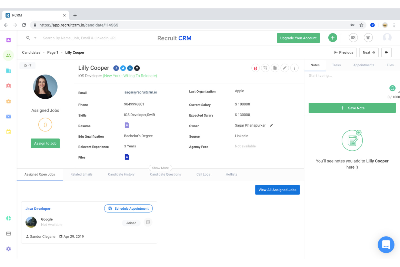This screenshot has width=400, height=267.
Task: Click the search magnifier icon
Action: click(x=28, y=38)
